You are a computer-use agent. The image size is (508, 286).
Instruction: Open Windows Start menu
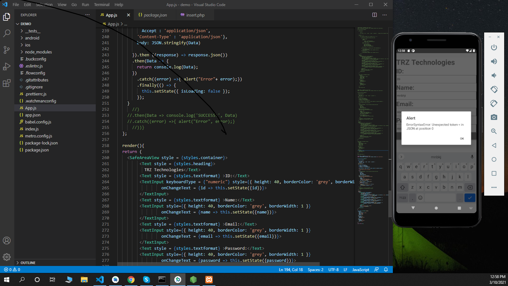tap(7, 280)
